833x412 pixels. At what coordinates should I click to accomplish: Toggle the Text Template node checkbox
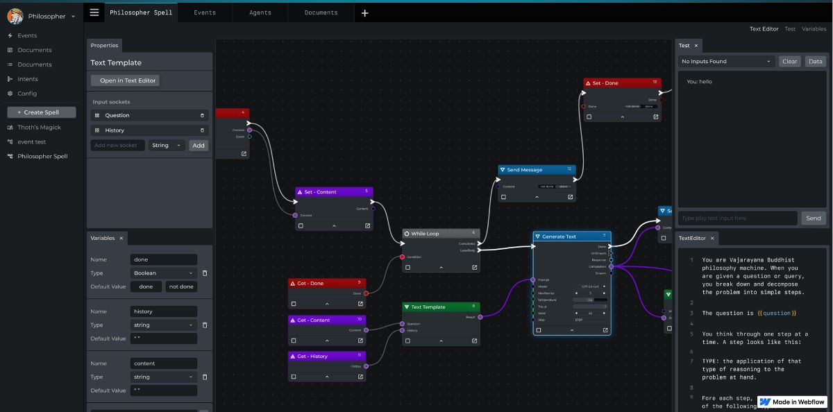coord(408,341)
